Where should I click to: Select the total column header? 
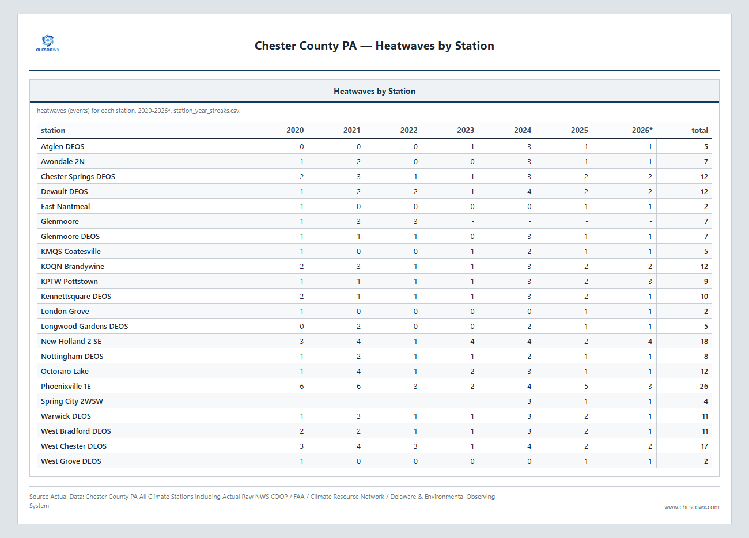pyautogui.click(x=699, y=130)
